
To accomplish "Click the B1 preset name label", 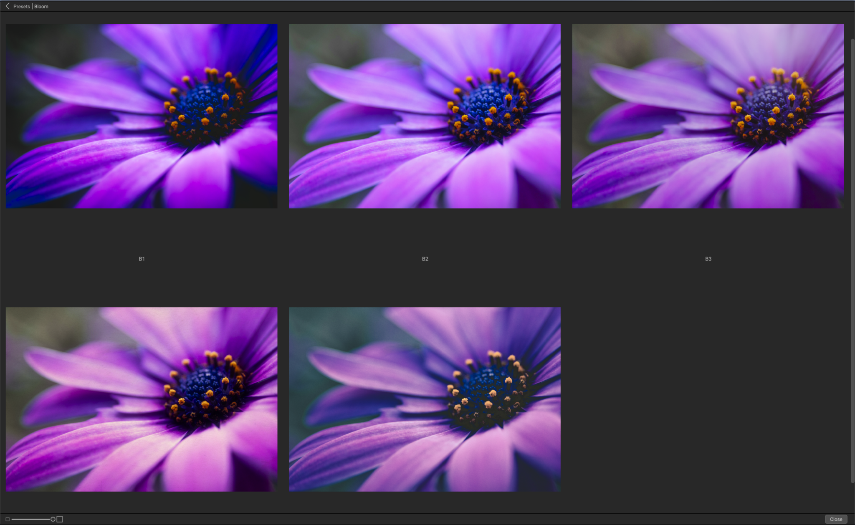I will click(142, 259).
